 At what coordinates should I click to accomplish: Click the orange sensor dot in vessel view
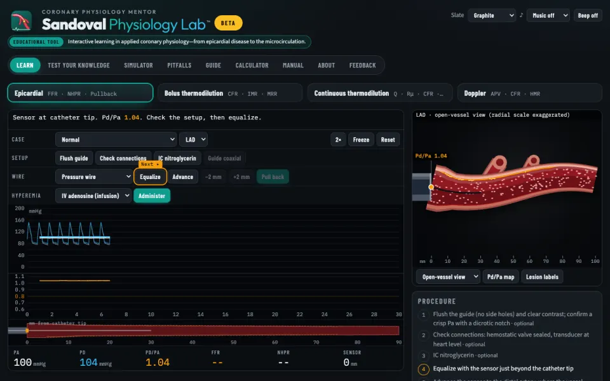pos(431,187)
